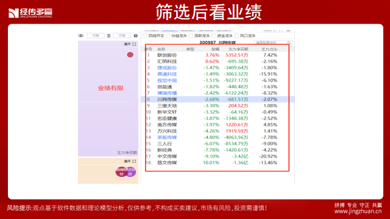Enable the 四线开花 checkbox
The image size is (390, 219).
pos(145,36)
